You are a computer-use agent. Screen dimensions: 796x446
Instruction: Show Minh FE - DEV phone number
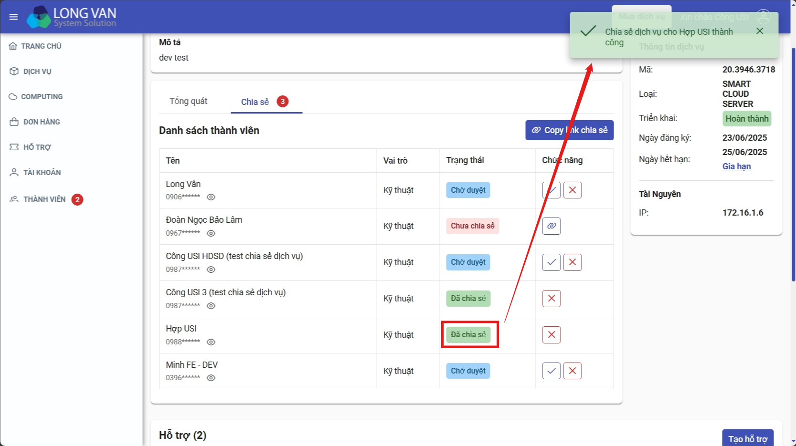211,378
